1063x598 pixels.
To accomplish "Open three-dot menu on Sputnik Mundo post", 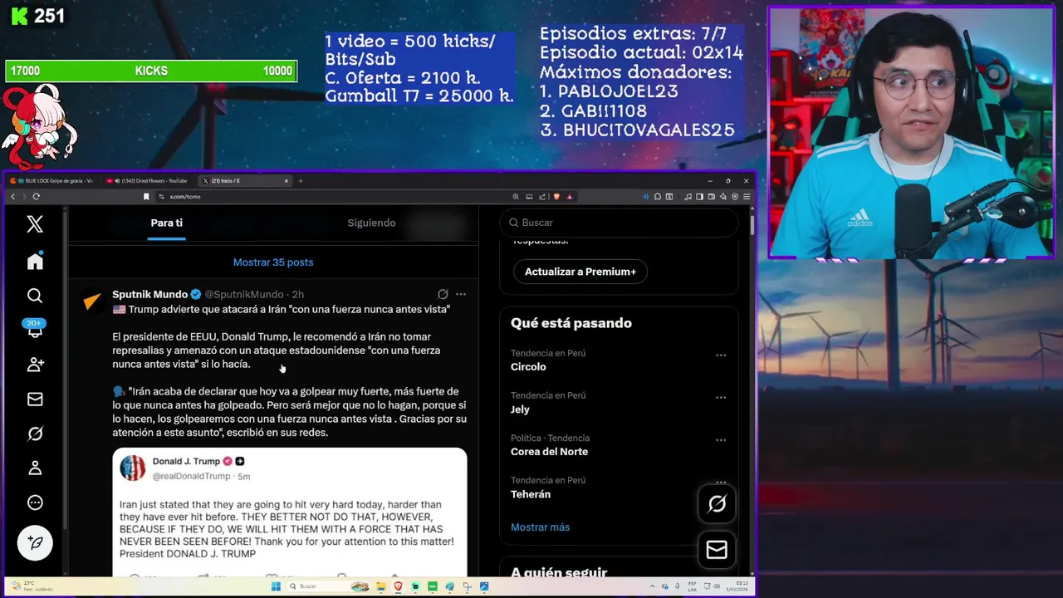I will click(x=461, y=294).
